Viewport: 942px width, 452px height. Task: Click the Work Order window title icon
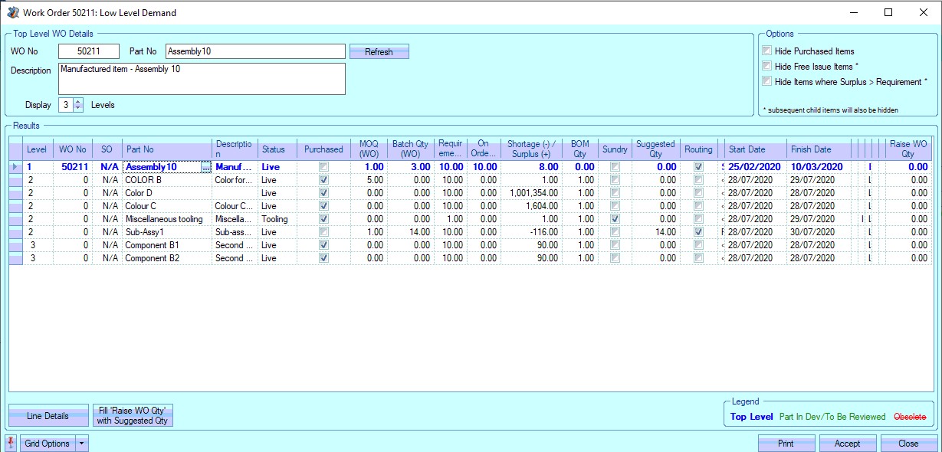coord(13,12)
